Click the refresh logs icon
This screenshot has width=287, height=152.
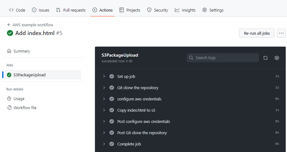coord(266,58)
